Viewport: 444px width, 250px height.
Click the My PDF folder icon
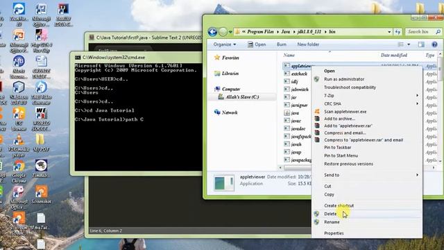(41, 143)
